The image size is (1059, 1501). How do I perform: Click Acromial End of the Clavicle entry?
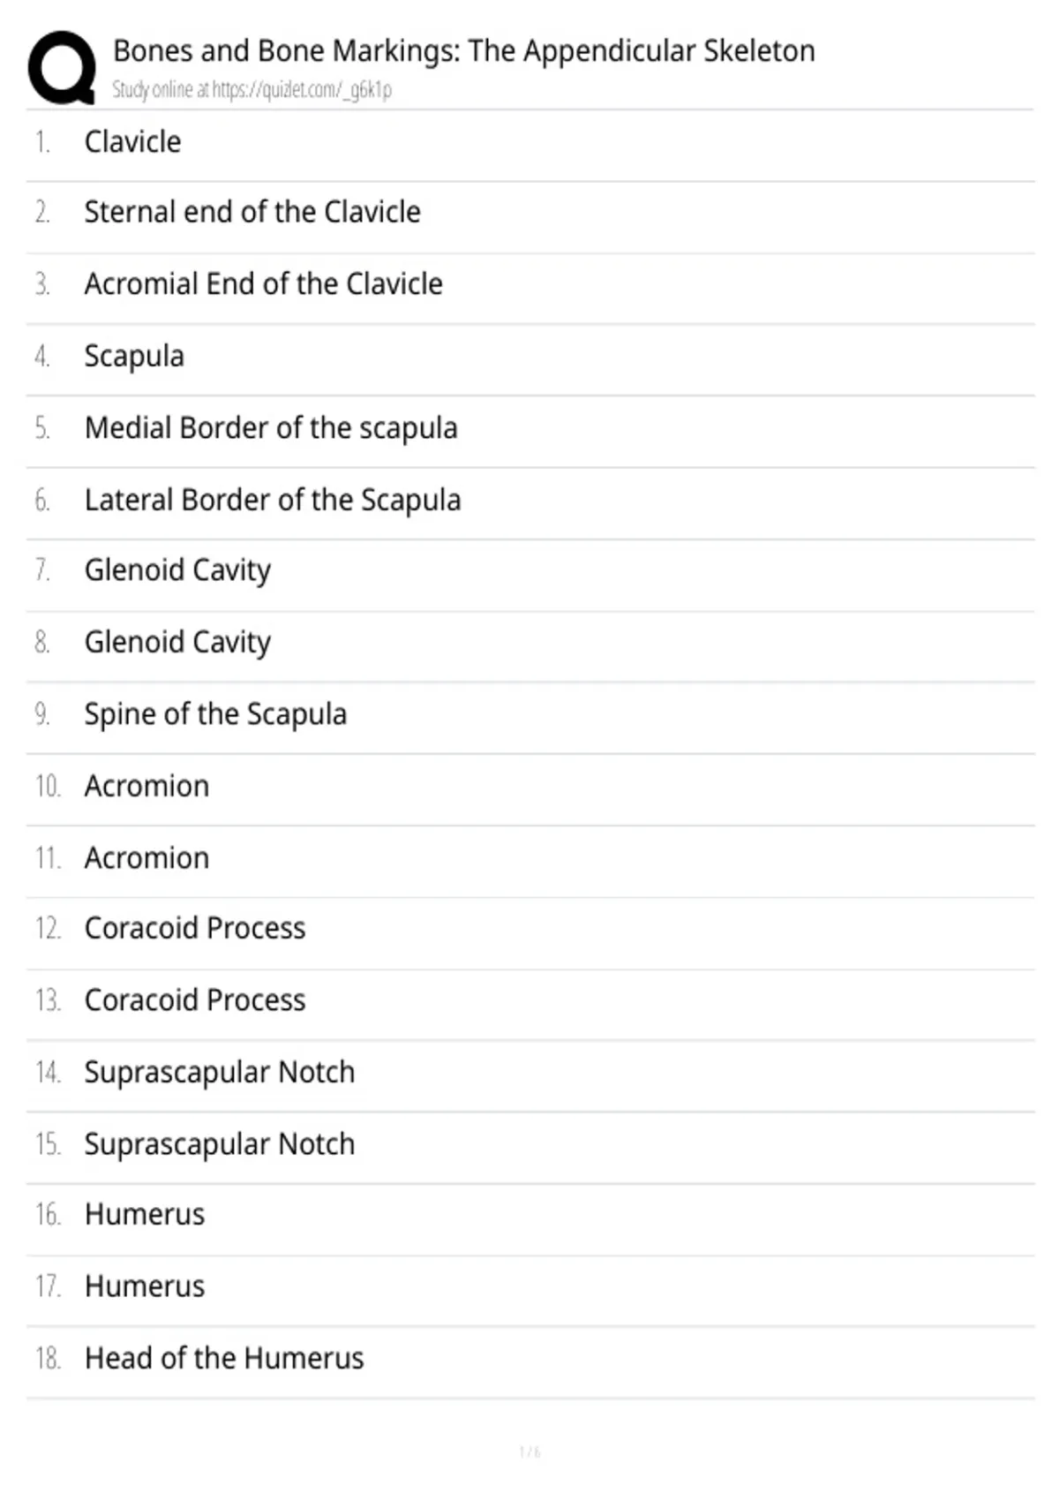263,284
